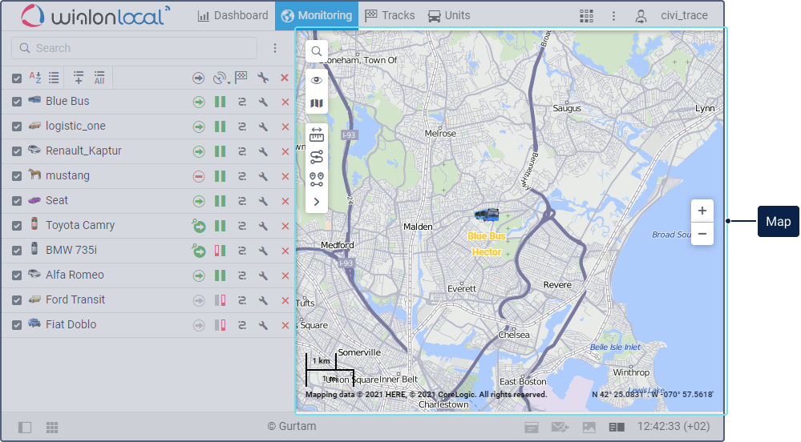The image size is (801, 442).
Task: Select the Blue Bus unit name
Action: (67, 101)
